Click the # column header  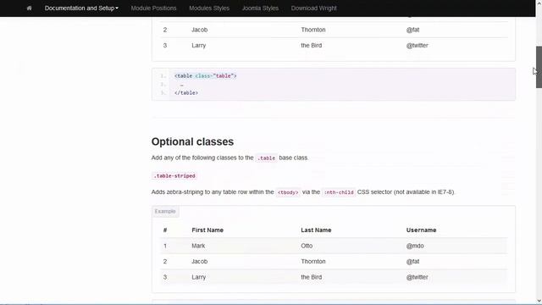tap(165, 230)
